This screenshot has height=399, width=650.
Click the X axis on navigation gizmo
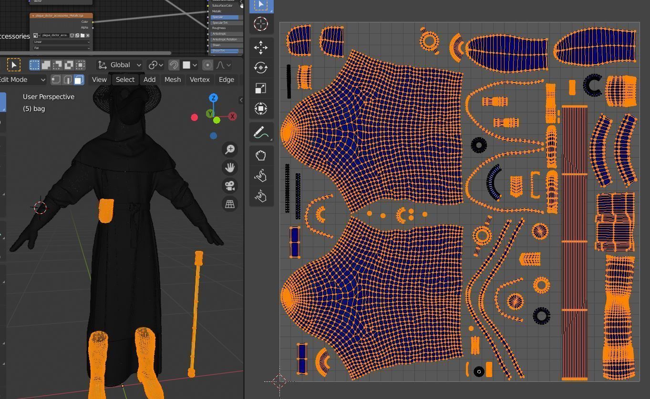(x=232, y=116)
